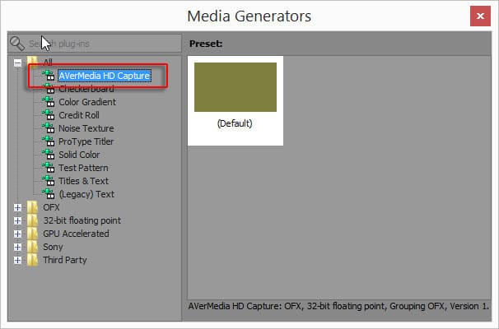
Task: Expand the OFX folder node
Action: tap(18, 207)
